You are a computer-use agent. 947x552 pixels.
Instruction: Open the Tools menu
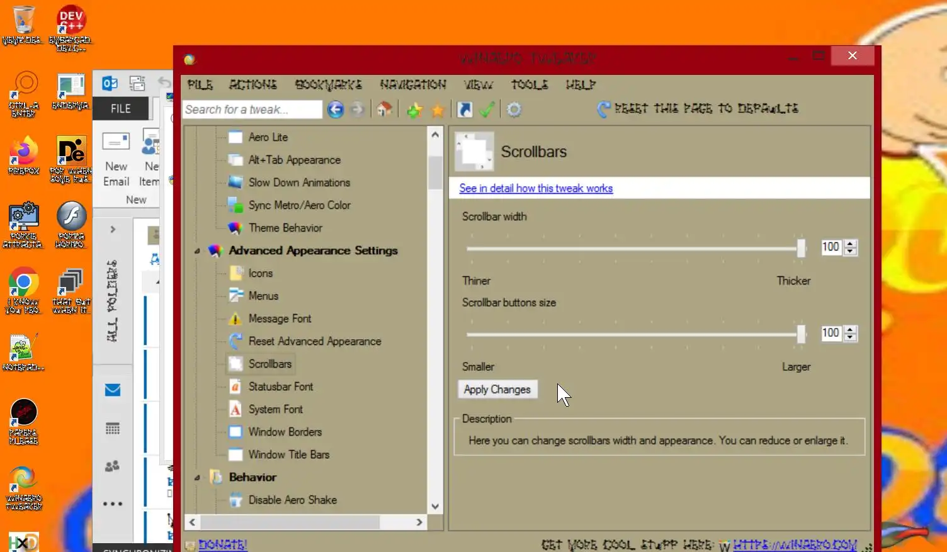coord(530,84)
